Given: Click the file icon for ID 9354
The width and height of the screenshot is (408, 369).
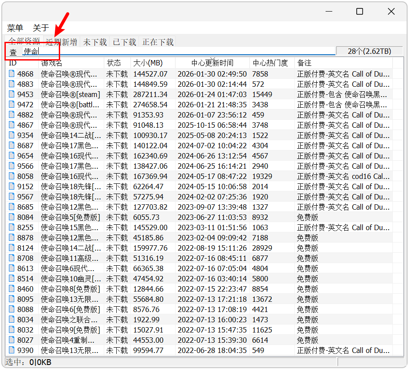Looking at the screenshot, I should (x=12, y=135).
